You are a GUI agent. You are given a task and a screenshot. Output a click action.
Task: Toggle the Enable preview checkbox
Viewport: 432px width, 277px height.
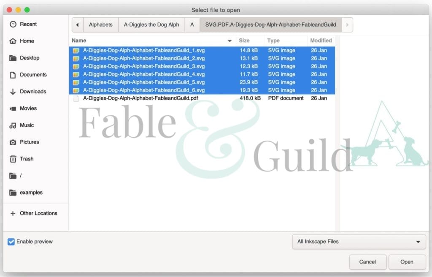[11, 242]
